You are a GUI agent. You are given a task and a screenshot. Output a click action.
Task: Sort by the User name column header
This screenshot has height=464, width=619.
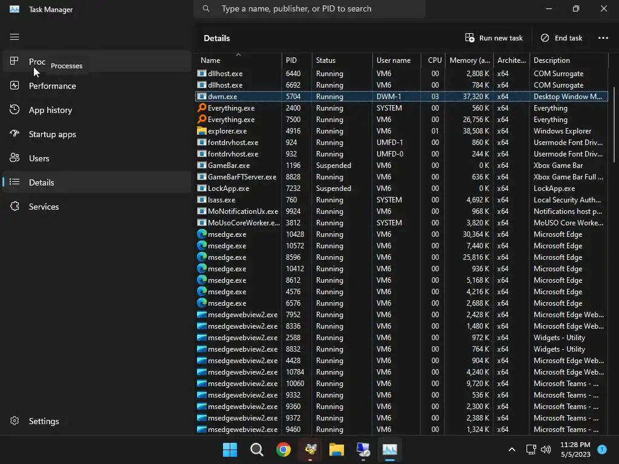coord(397,60)
